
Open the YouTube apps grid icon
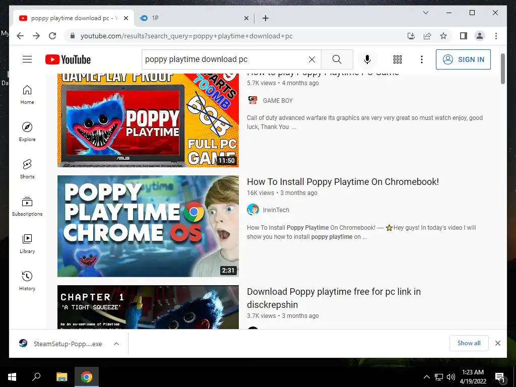coord(397,59)
